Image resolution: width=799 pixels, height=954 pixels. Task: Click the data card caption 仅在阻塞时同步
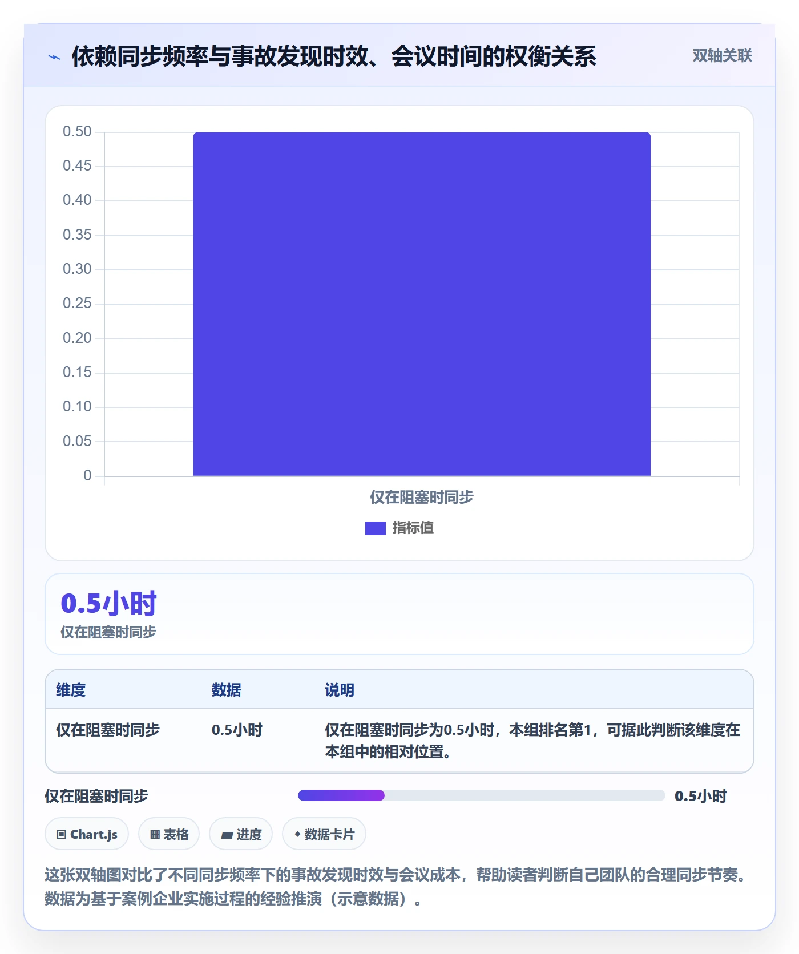[x=108, y=632]
